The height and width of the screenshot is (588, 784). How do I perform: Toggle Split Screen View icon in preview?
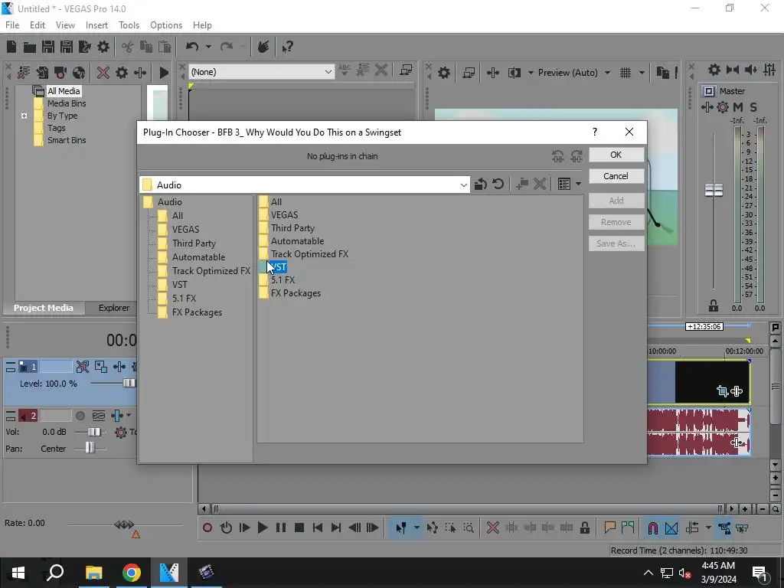click(514, 73)
